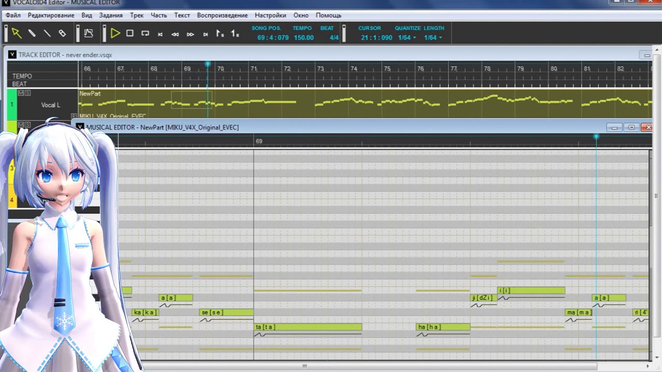
Task: Click the Tempo value 150.00
Action: [304, 38]
